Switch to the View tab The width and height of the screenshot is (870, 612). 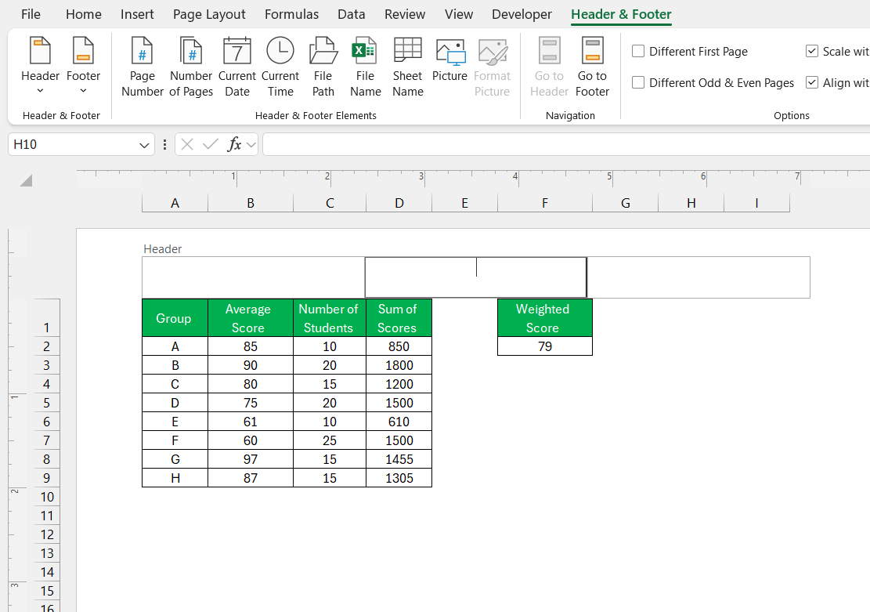[458, 14]
